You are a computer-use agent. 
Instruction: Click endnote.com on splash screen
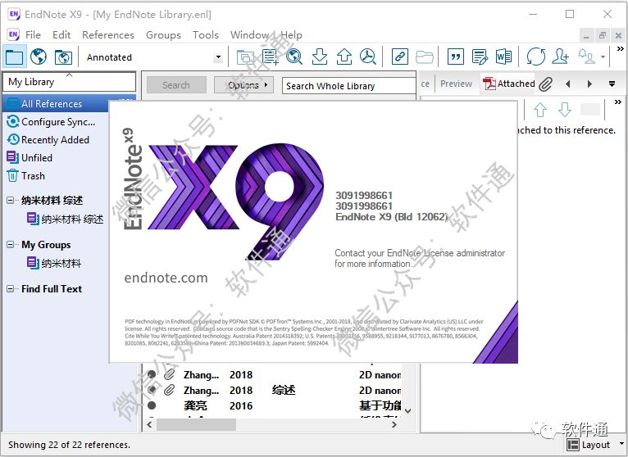[x=166, y=278]
